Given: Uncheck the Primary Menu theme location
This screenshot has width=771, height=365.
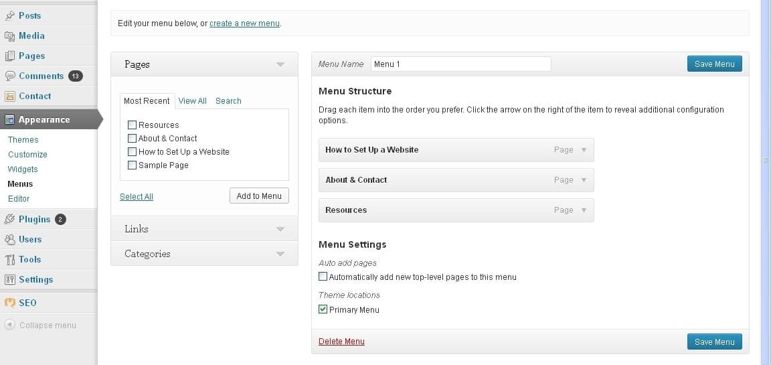Looking at the screenshot, I should click(323, 309).
